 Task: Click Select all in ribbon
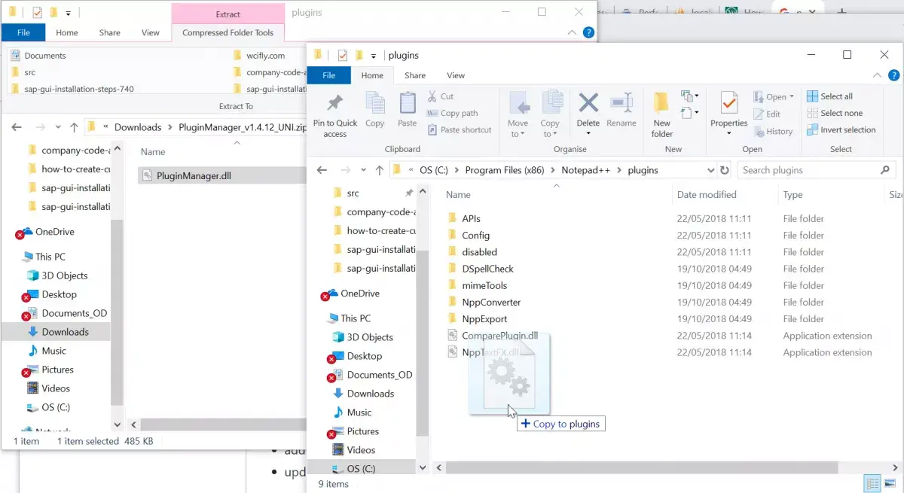click(x=830, y=96)
